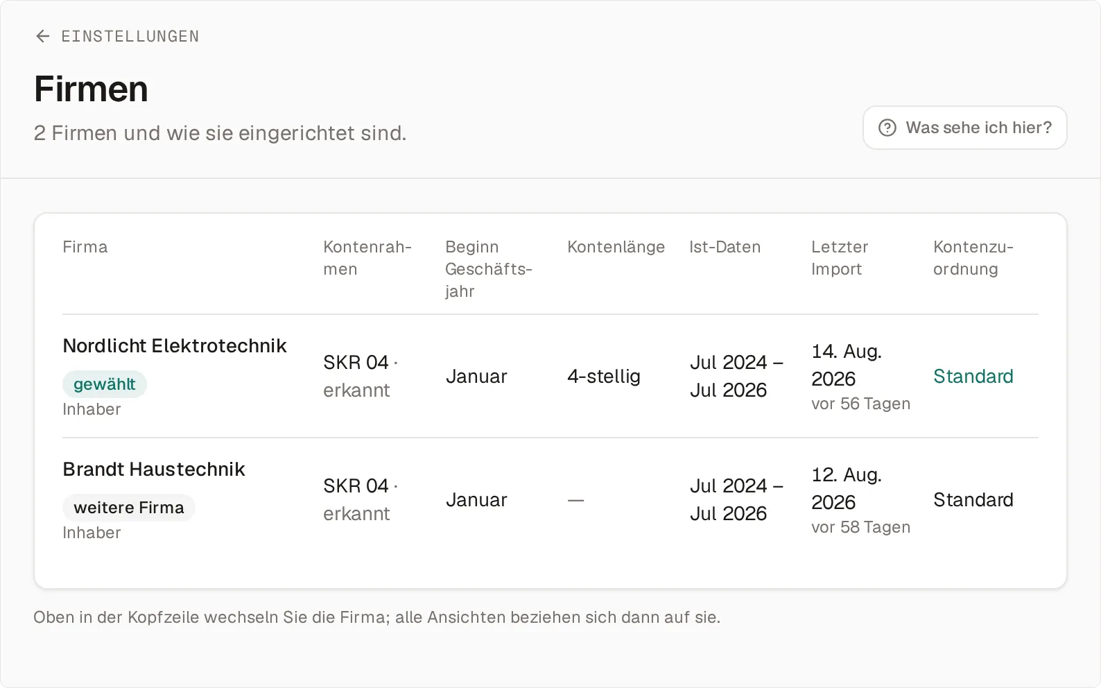Click the back arrow next to Einstellungen
The height and width of the screenshot is (688, 1101).
click(x=43, y=36)
